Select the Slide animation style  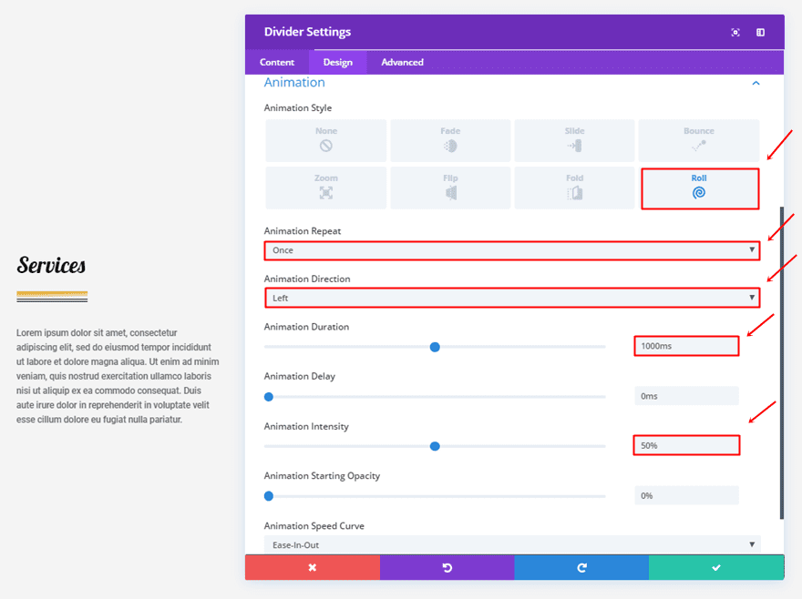[x=574, y=140]
